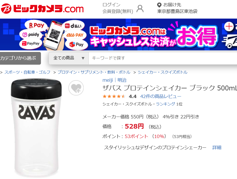
Task: Click into the キーワードで探す search field
Action: 163,58
